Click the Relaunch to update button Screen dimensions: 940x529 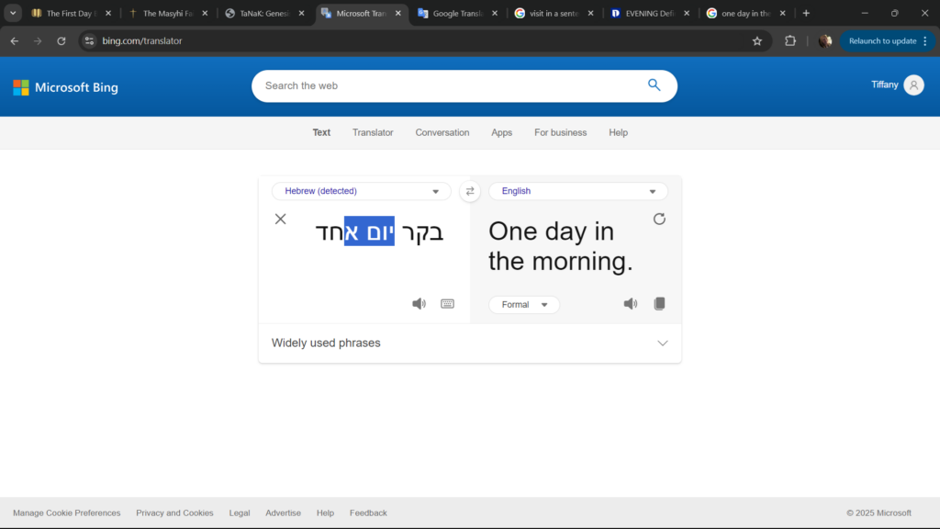click(882, 41)
